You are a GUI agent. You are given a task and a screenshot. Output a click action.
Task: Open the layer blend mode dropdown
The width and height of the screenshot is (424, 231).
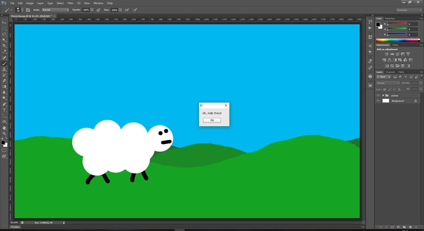388,83
